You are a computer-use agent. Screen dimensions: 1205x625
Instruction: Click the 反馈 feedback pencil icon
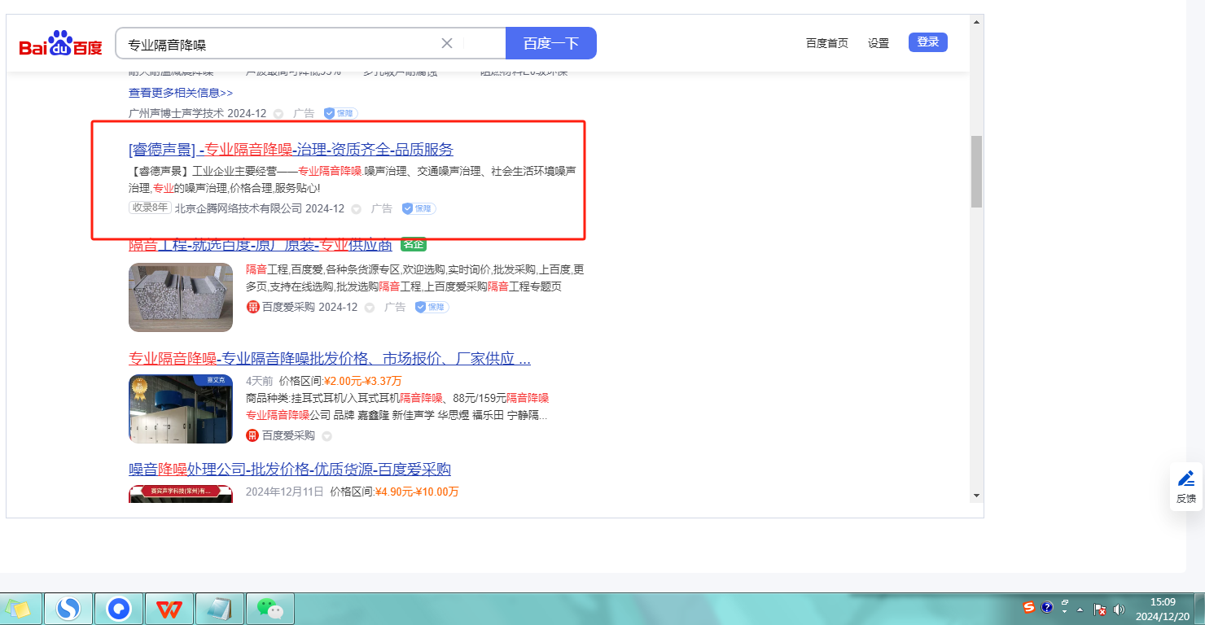(x=1186, y=479)
